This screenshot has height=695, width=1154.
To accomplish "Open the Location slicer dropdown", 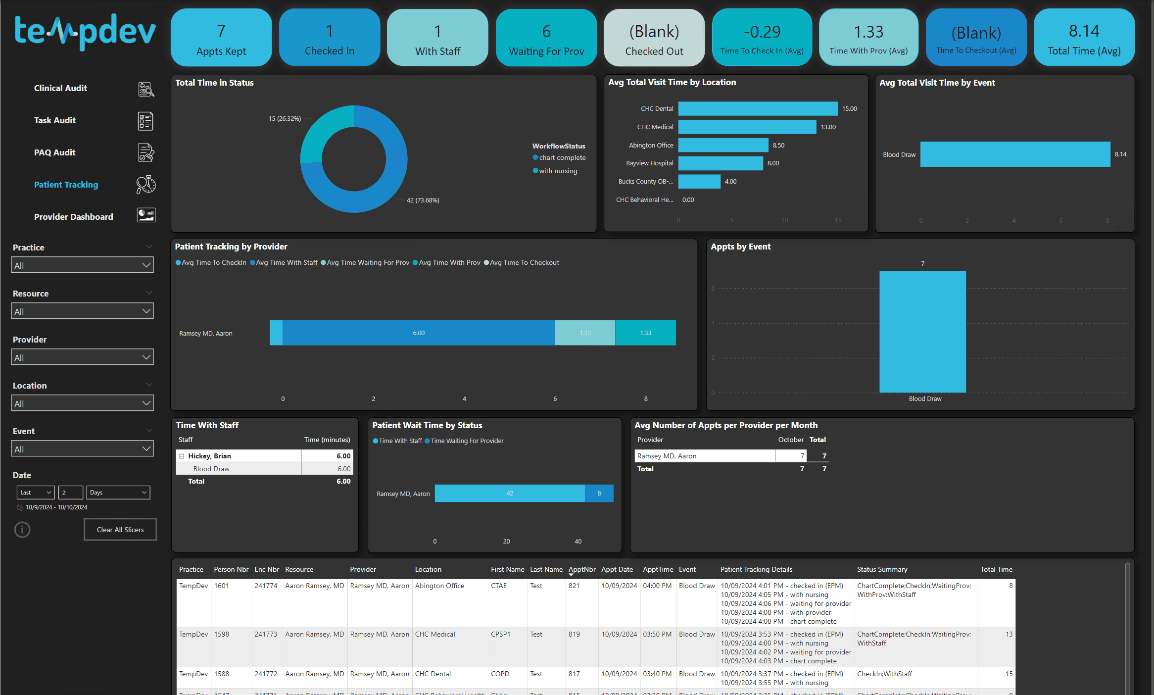I will tap(82, 403).
